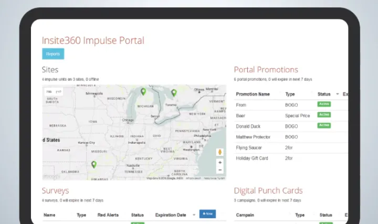Select the Ontario site marker near Toronto

coord(174,93)
